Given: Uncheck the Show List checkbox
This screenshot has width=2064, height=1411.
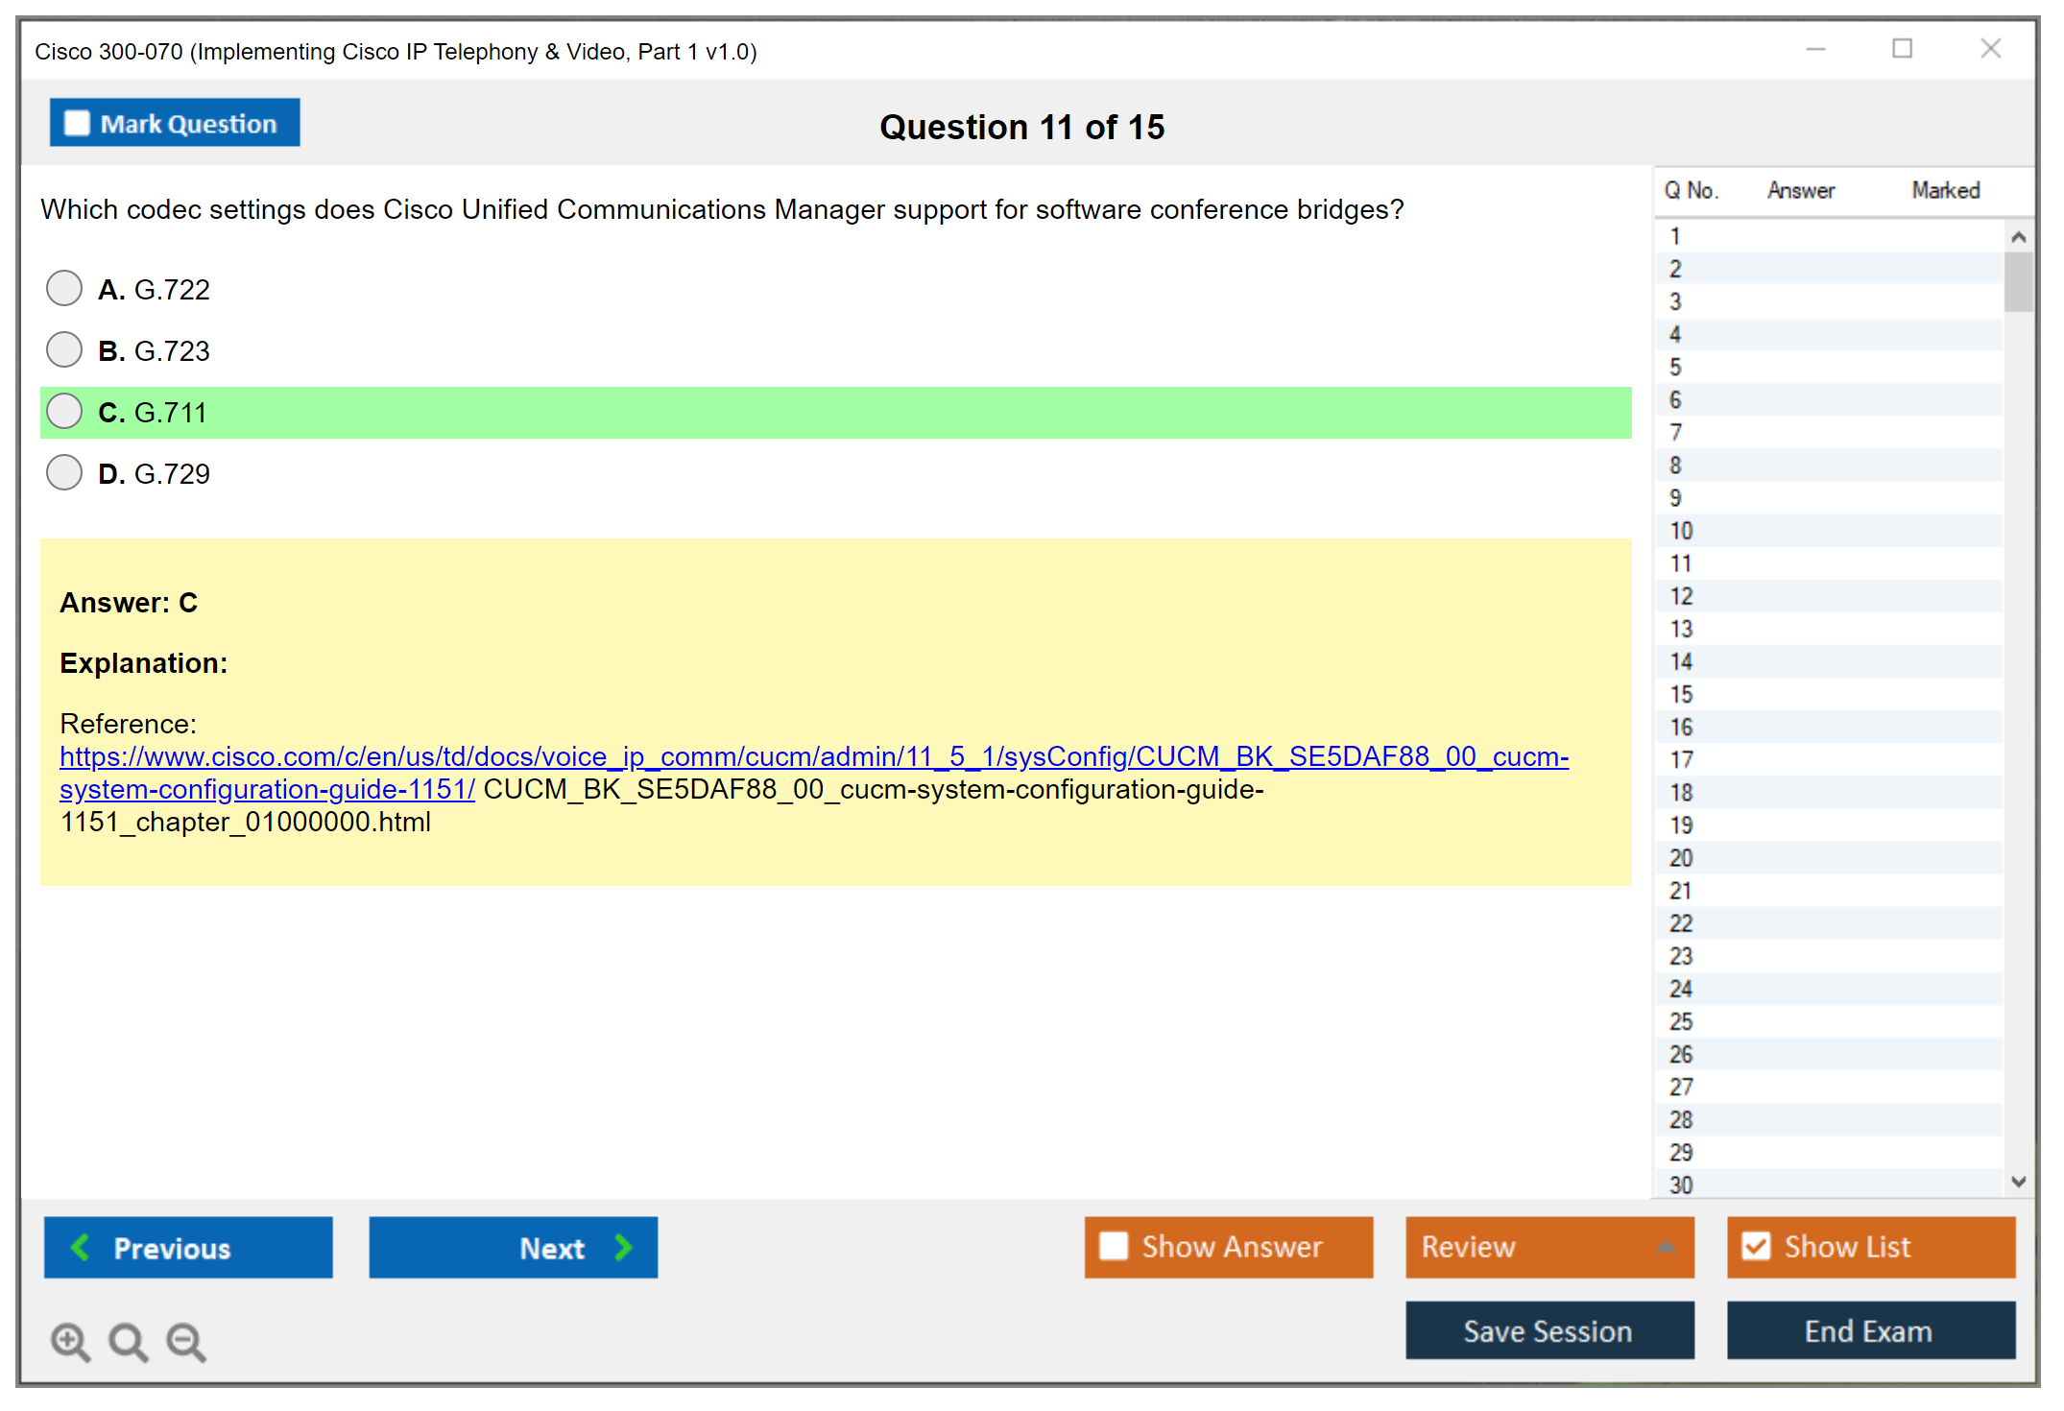Looking at the screenshot, I should coord(1756,1246).
